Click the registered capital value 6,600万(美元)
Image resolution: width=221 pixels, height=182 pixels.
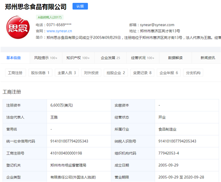[61, 105]
